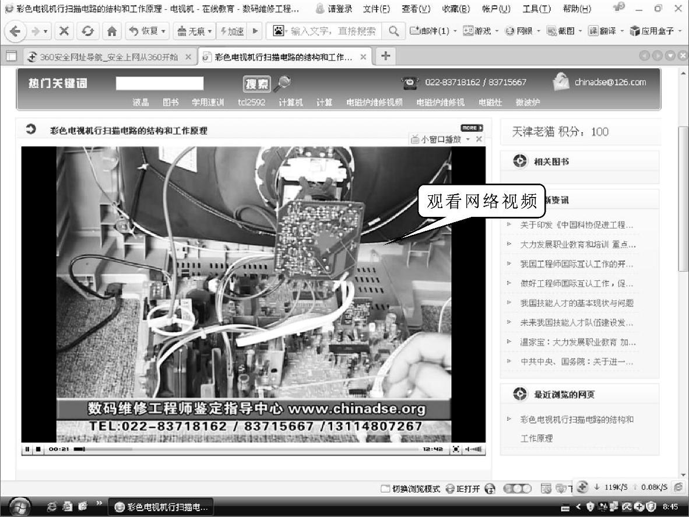The height and width of the screenshot is (517, 689).
Task: Open the 邮件(1) mail button
Action: (x=429, y=31)
